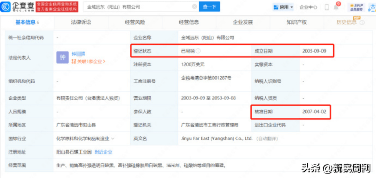The image size is (376, 178).
Task: Open 企业中心 link
Action: click(x=308, y=7)
